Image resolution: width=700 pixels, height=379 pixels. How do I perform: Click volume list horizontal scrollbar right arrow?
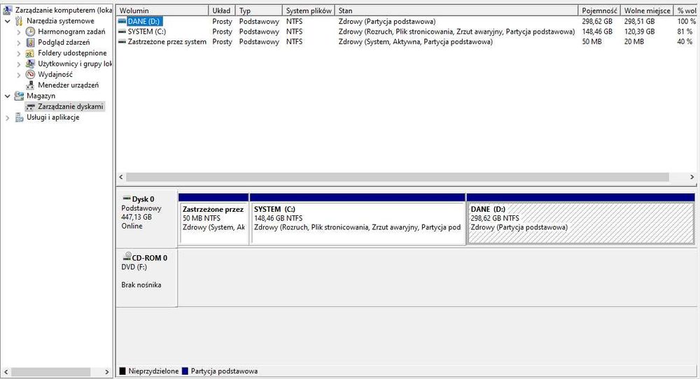click(692, 177)
